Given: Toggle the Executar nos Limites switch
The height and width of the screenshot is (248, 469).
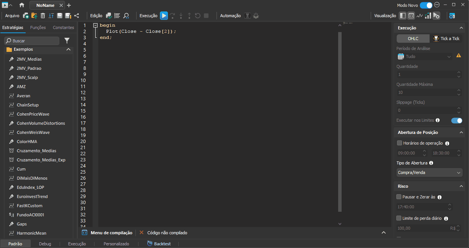Looking at the screenshot, I should point(457,121).
